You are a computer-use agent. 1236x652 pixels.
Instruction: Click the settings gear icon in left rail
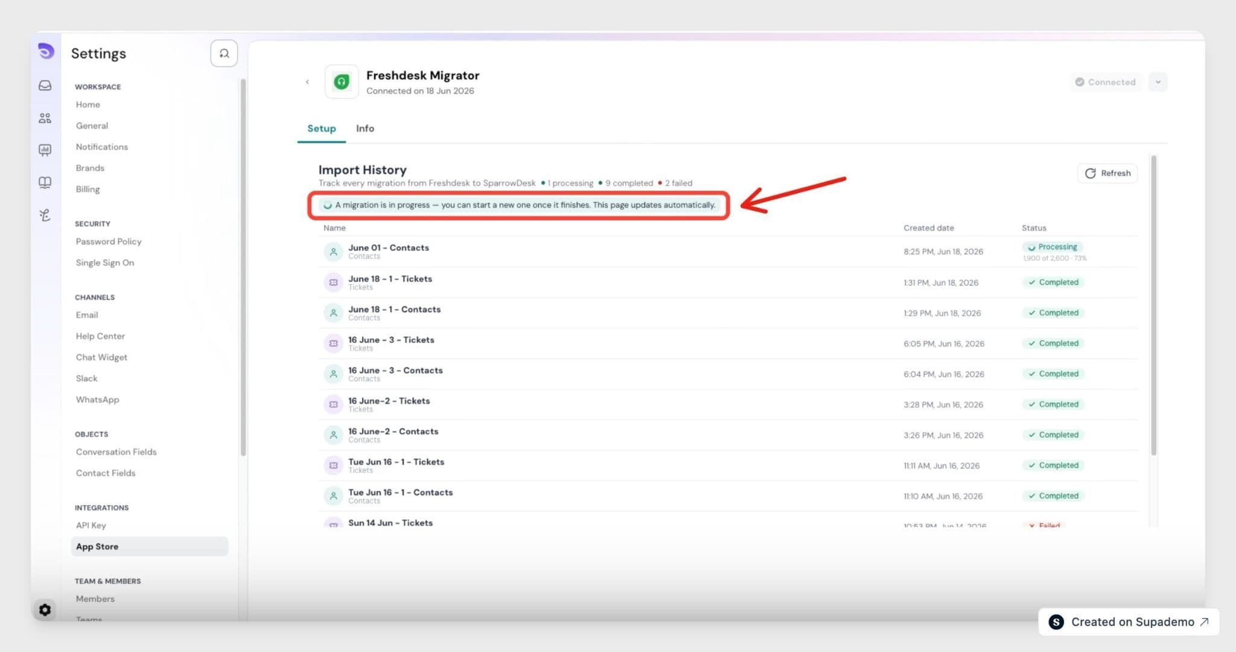pyautogui.click(x=45, y=610)
